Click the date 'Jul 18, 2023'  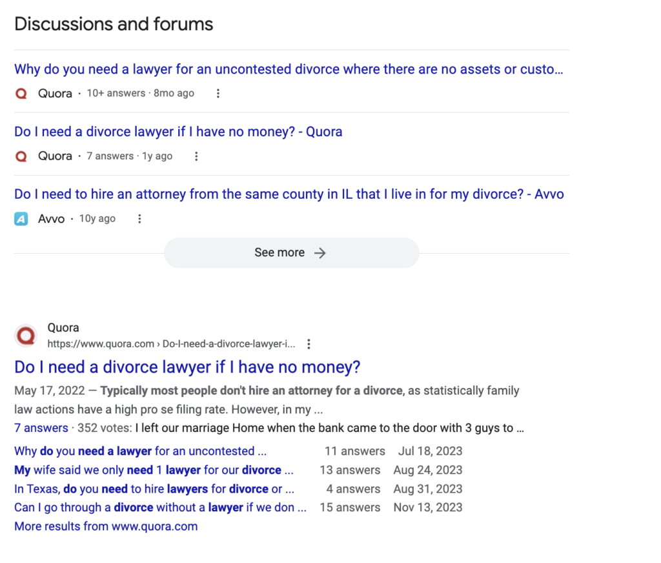431,451
